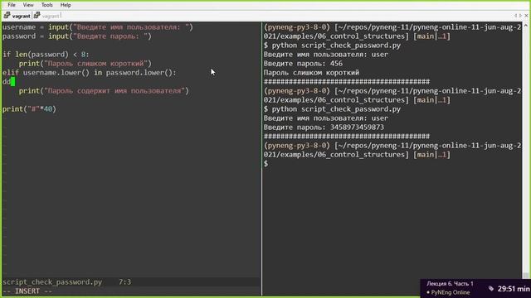Screen dimensions: 531x298
Task: Click the 'Пароль слишком короткий' terminal output
Action: (312, 73)
